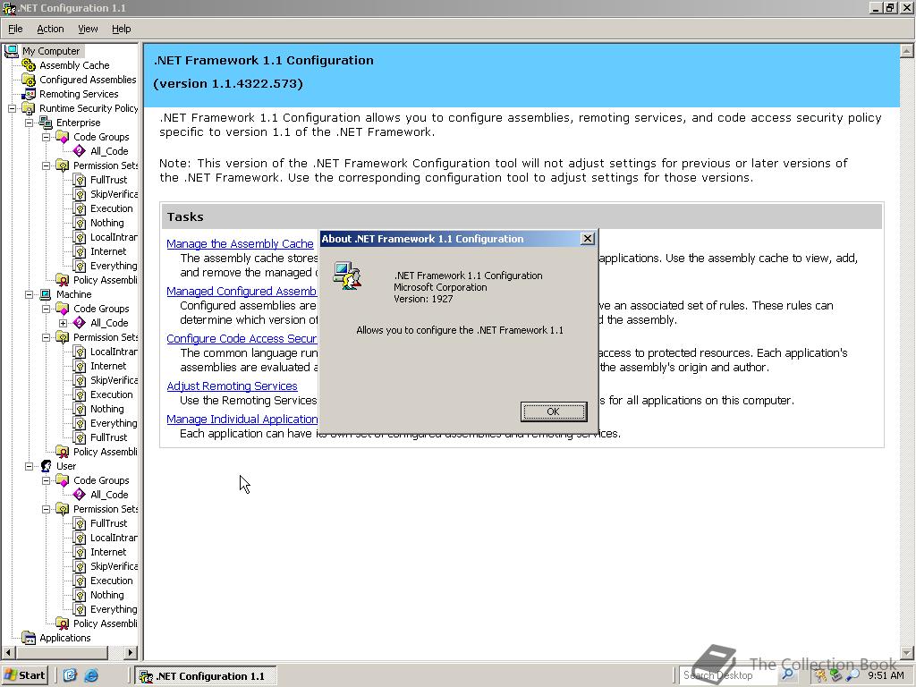Collapse the Machine tree node
The image size is (916, 687).
point(30,294)
